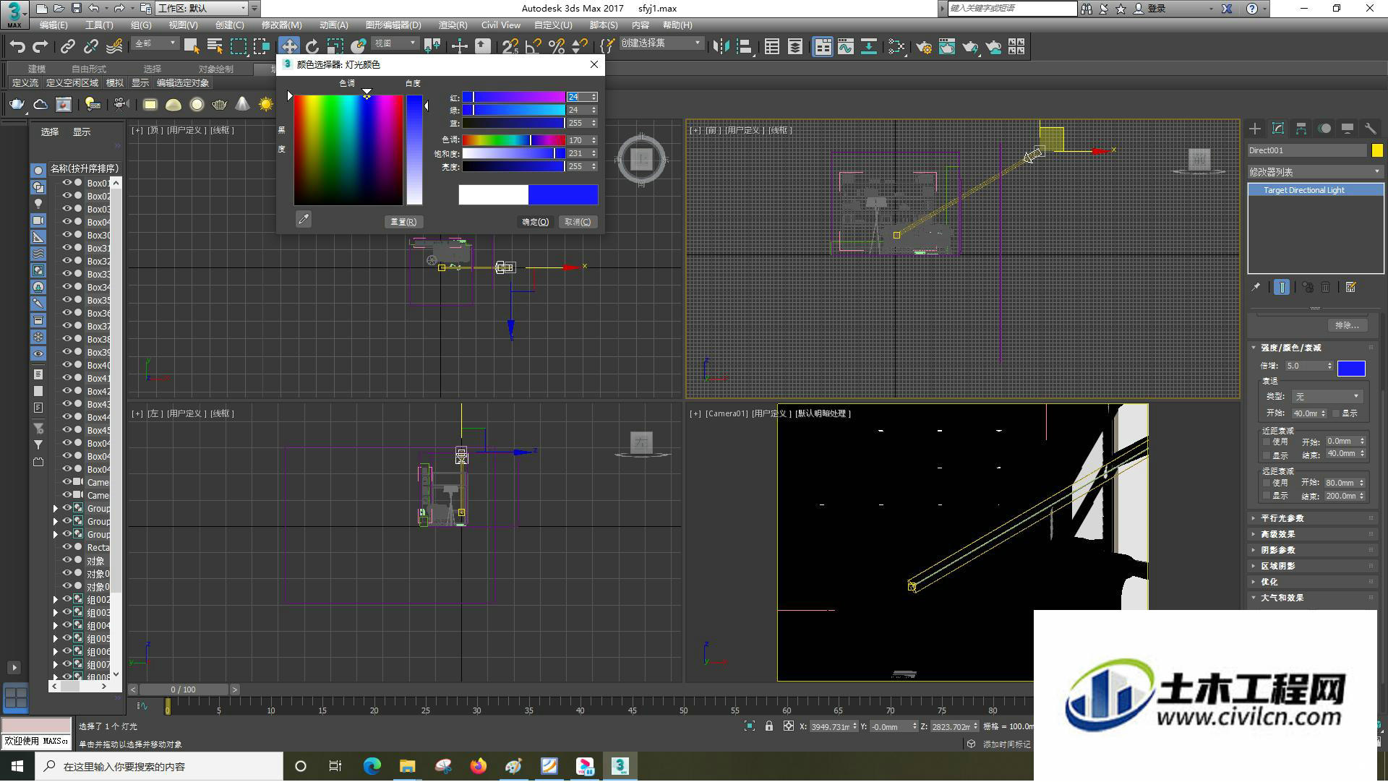Click the yellow object color swatch
The width and height of the screenshot is (1388, 782).
[x=1377, y=150]
